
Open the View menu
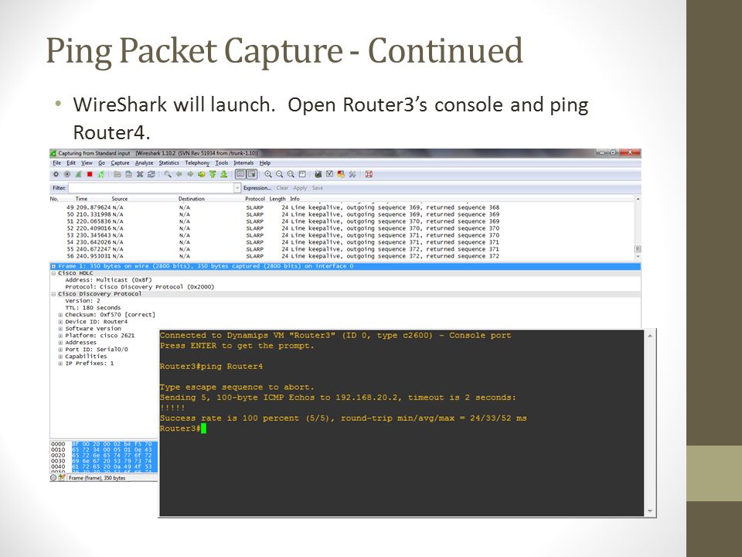pyautogui.click(x=87, y=163)
